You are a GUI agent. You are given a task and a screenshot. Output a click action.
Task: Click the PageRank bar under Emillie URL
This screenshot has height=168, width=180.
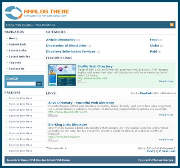82,82
